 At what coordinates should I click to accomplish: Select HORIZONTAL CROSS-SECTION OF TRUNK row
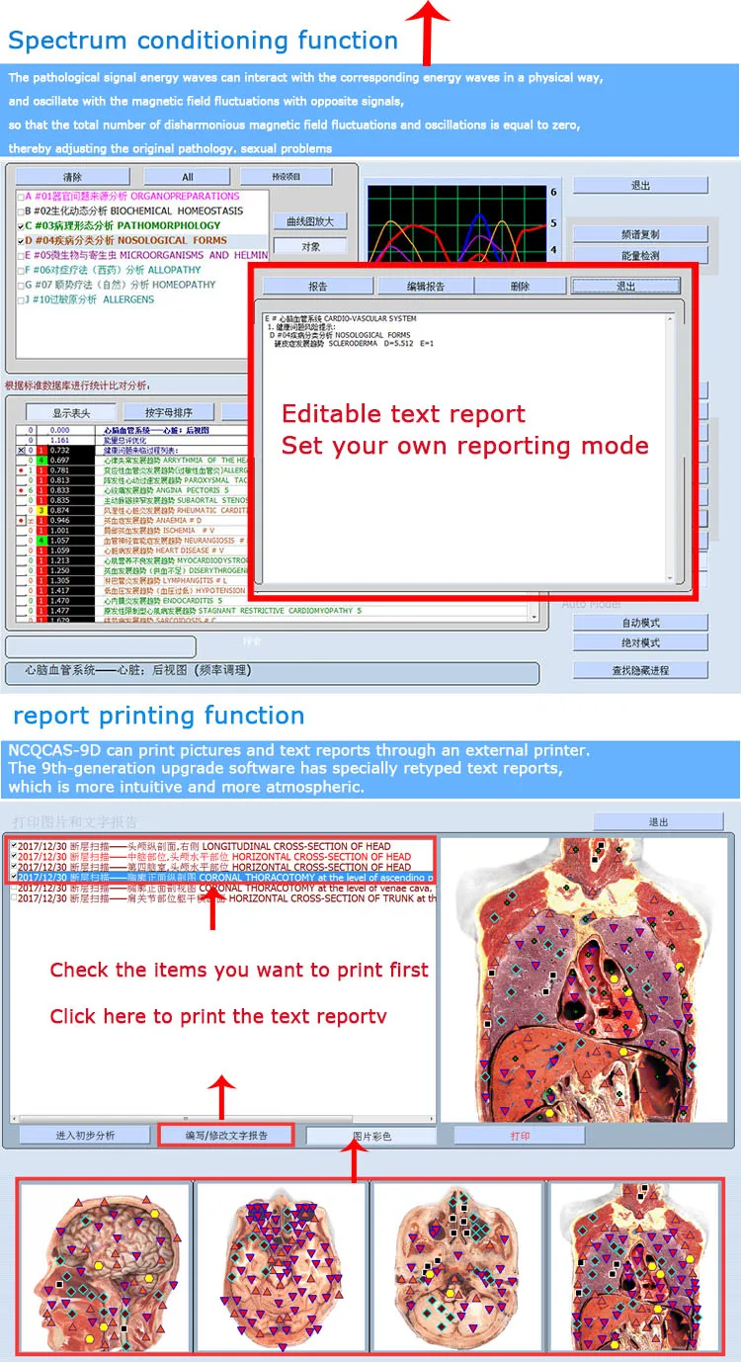tap(222, 898)
